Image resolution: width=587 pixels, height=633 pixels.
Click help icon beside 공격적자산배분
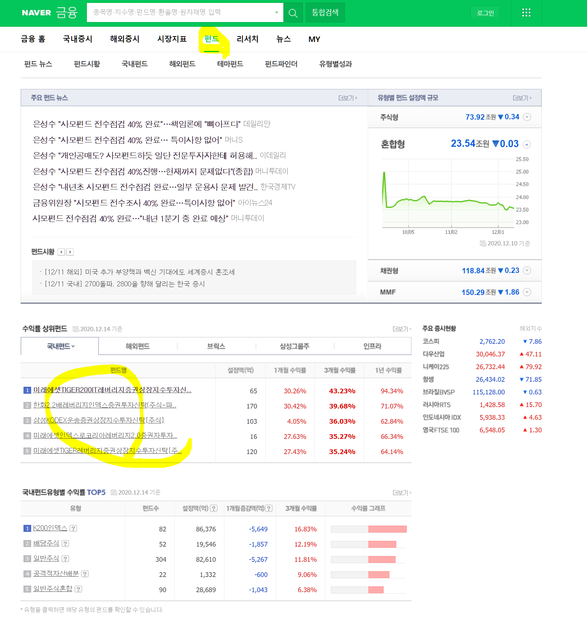coord(85,574)
